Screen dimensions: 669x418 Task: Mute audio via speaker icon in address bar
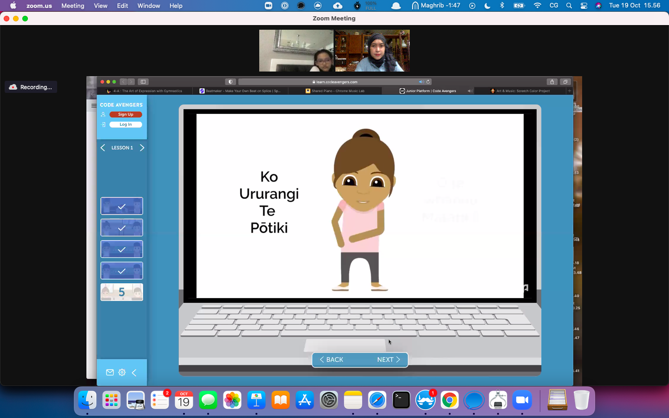(421, 82)
